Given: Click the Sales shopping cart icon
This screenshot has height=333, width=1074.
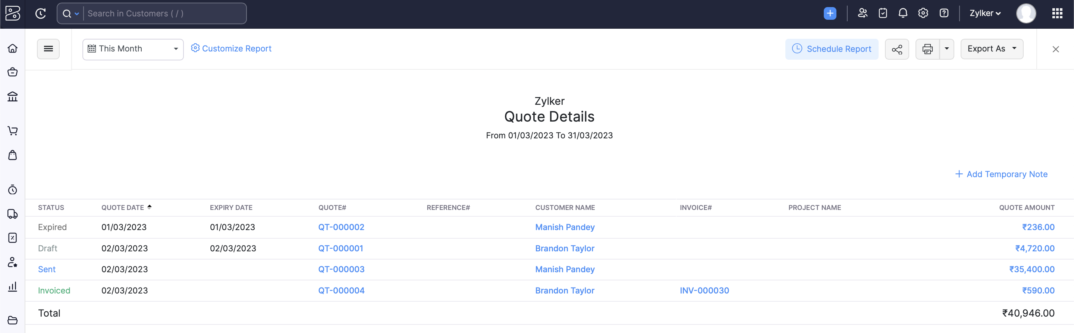Looking at the screenshot, I should [x=13, y=131].
